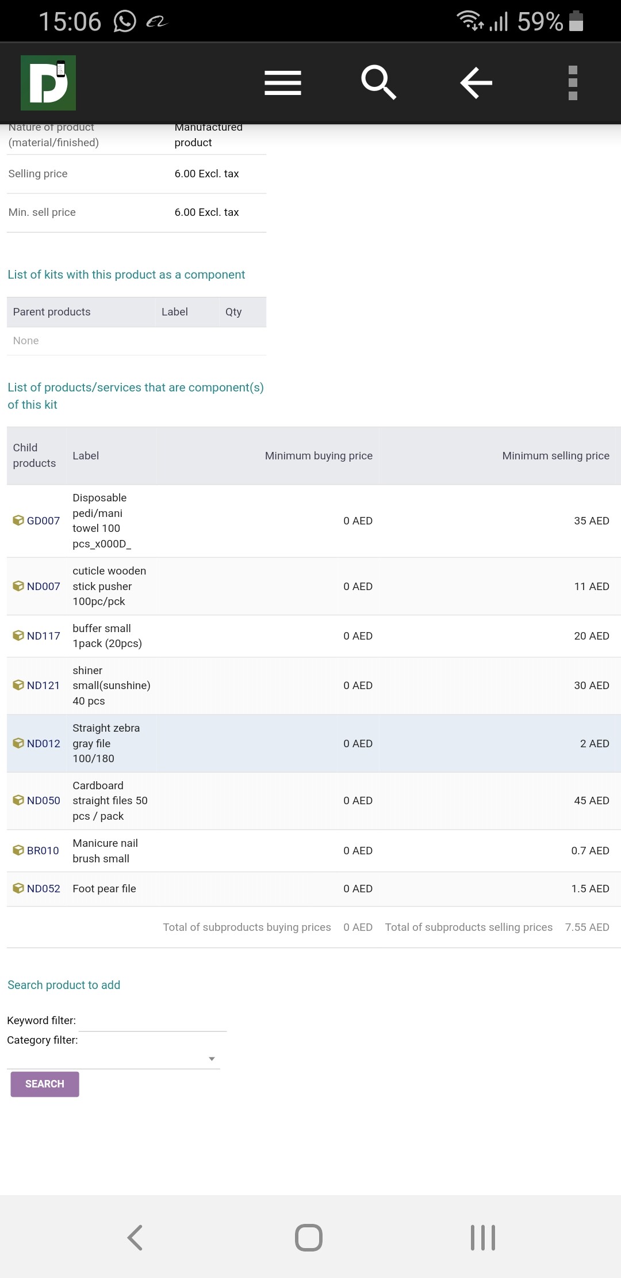621x1278 pixels.
Task: Tap the back arrow in header
Action: click(476, 83)
